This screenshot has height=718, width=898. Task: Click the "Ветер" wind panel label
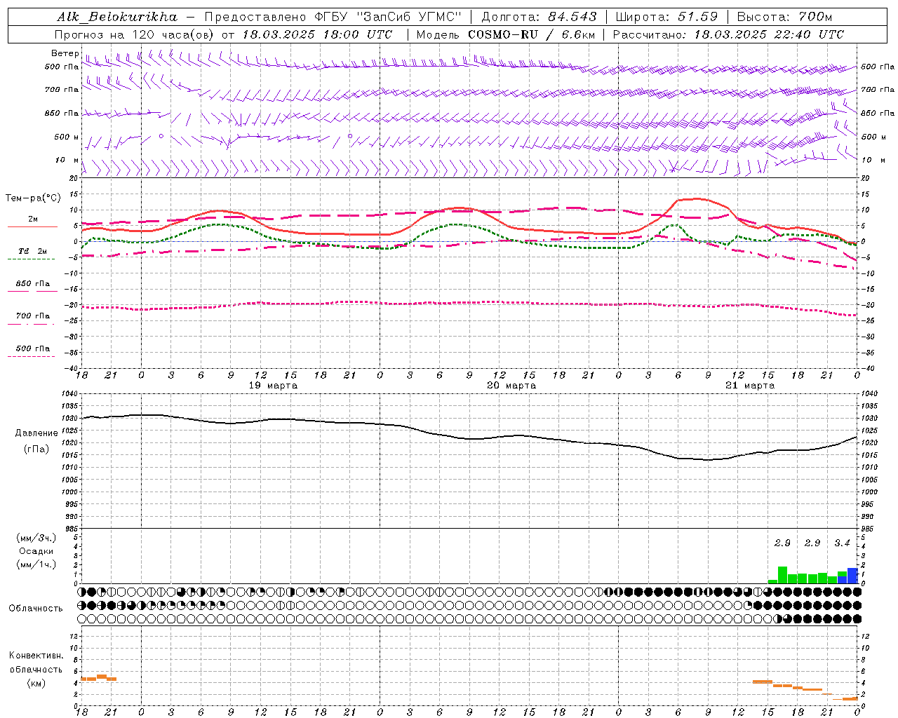coord(65,53)
